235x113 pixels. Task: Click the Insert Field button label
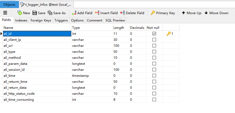tap(109, 13)
